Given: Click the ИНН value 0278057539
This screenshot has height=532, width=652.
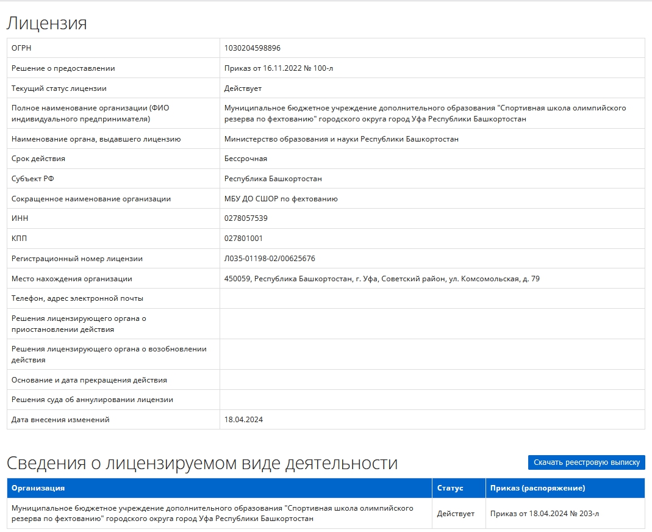Looking at the screenshot, I should (x=246, y=218).
